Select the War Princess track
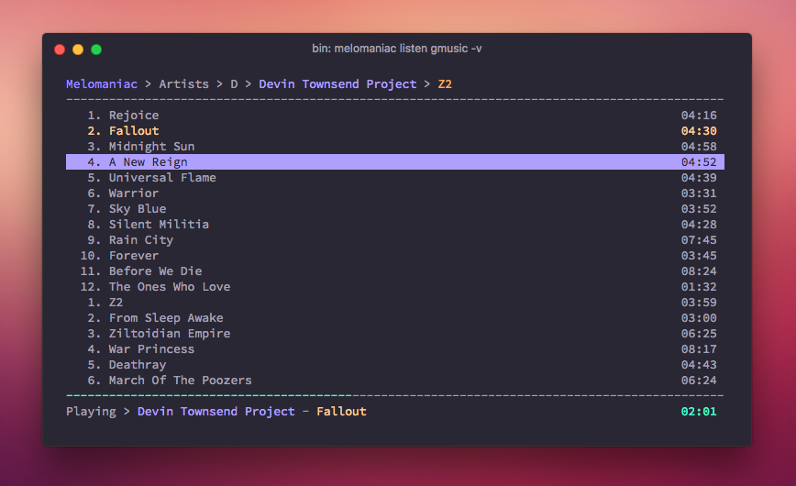 pos(395,348)
